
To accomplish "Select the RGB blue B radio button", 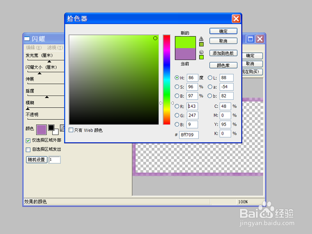I will (x=177, y=124).
